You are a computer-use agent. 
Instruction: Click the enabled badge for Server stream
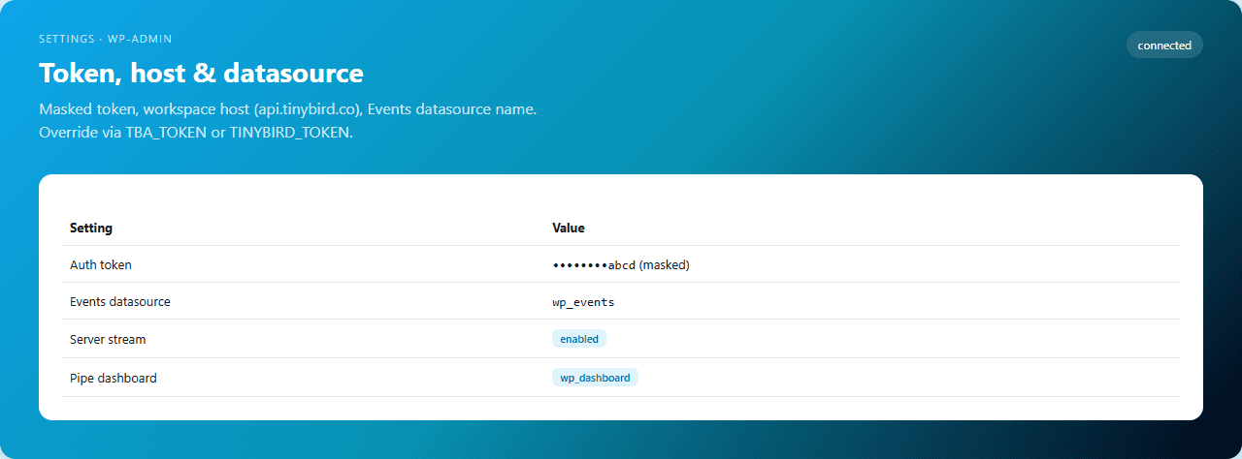pyautogui.click(x=579, y=339)
